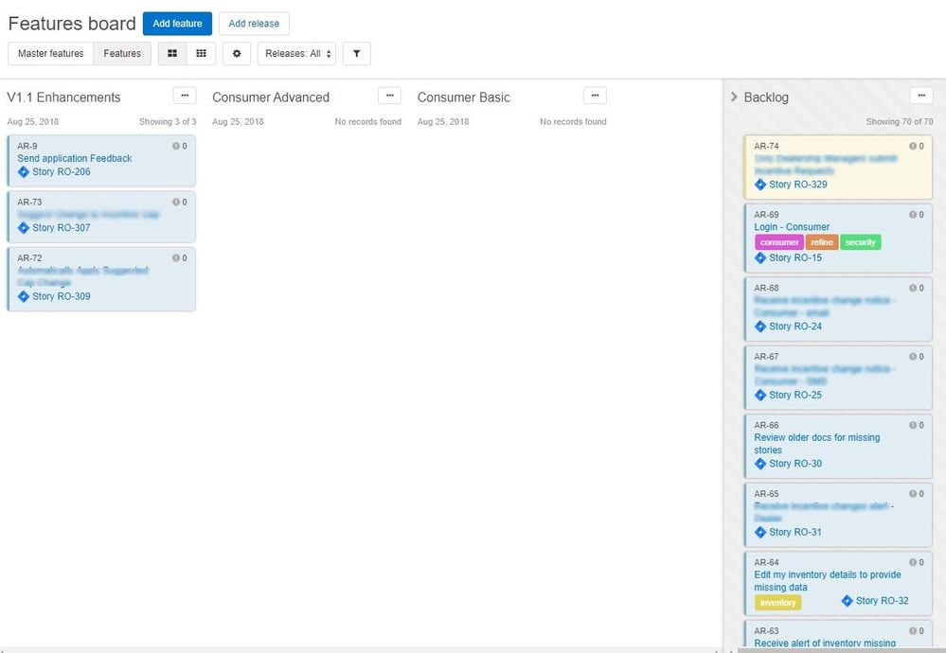The height and width of the screenshot is (653, 946).
Task: Click the Add feature button
Action: click(x=177, y=23)
